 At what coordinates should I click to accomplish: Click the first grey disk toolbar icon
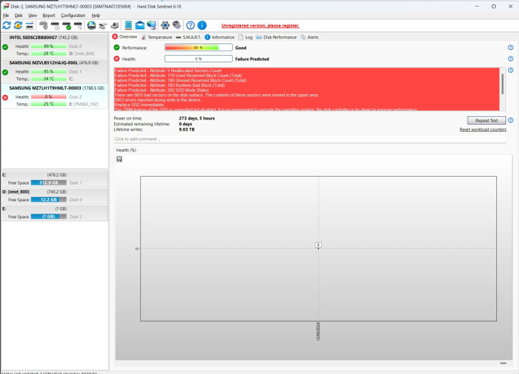pos(43,25)
